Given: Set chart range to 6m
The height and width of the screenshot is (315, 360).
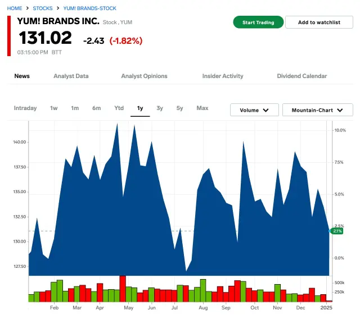Looking at the screenshot, I should [97, 108].
